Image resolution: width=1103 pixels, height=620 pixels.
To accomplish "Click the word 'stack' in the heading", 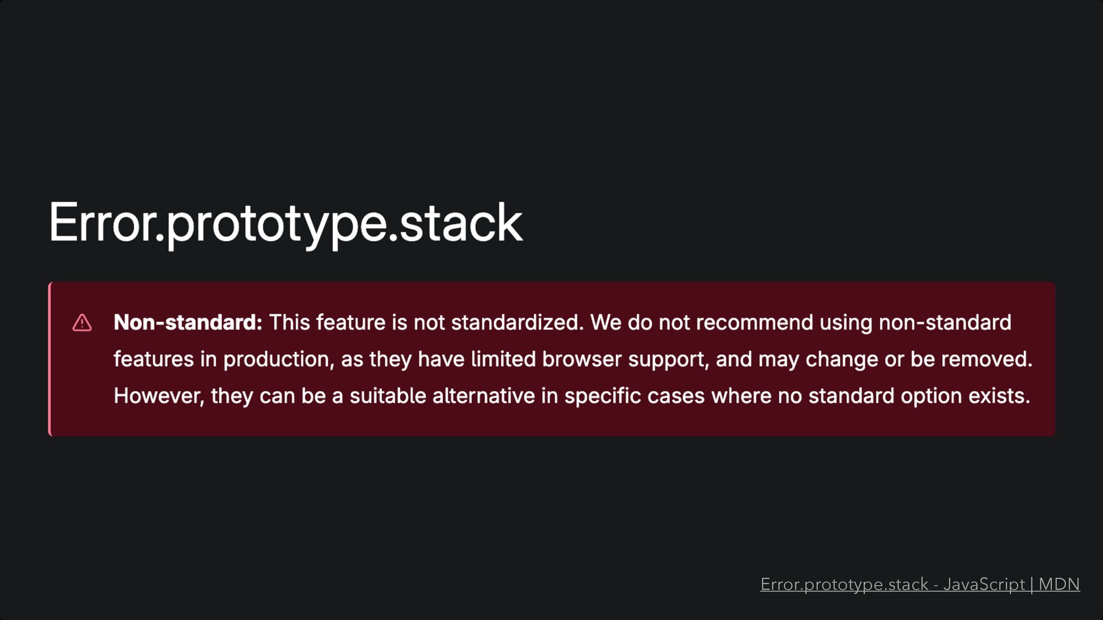I will 461,223.
